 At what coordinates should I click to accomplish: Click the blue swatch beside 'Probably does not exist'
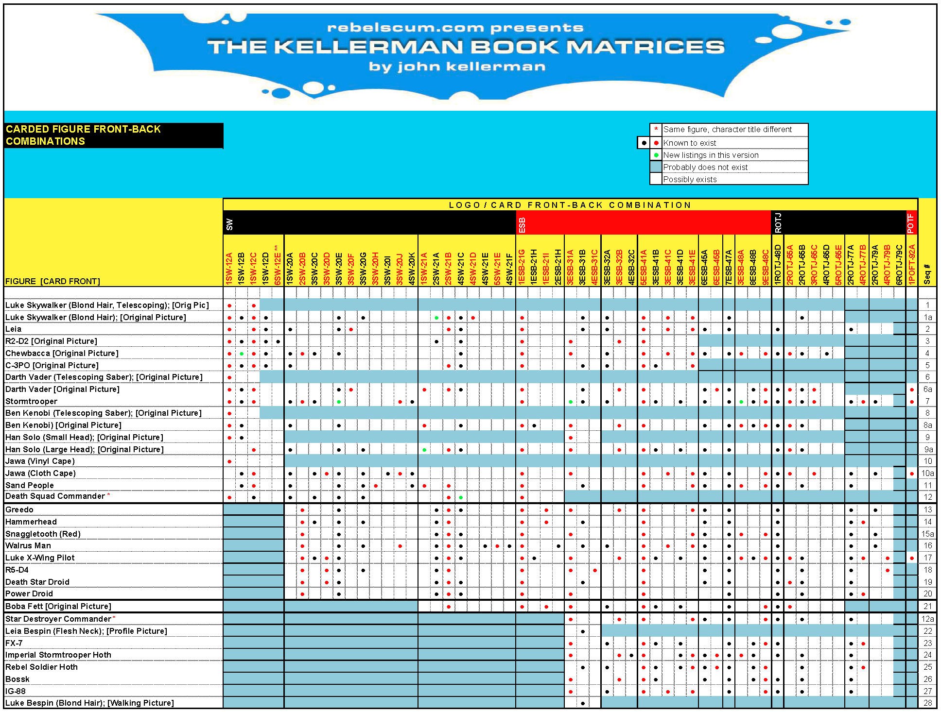(x=656, y=167)
